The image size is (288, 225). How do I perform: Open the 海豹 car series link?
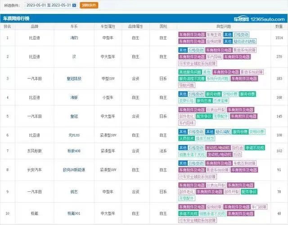(74, 38)
